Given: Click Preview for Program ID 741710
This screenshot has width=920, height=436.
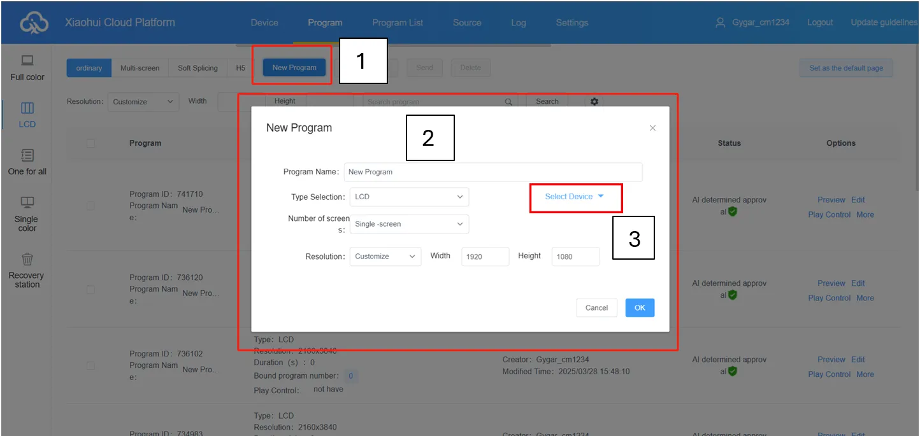Looking at the screenshot, I should [831, 200].
